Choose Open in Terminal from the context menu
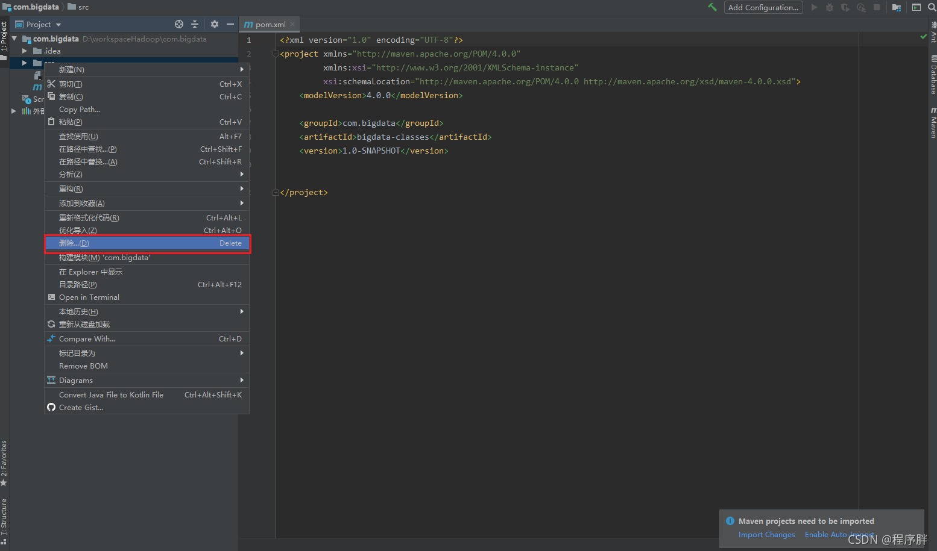This screenshot has height=551, width=937. [147, 297]
